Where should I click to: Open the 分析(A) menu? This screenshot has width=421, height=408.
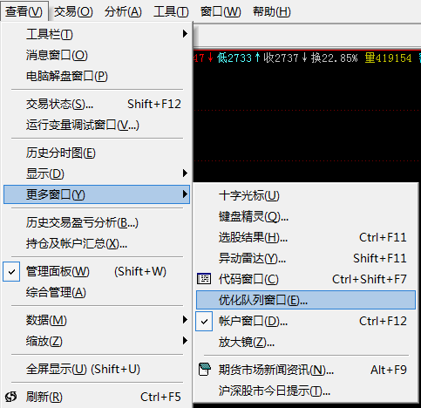(x=123, y=11)
